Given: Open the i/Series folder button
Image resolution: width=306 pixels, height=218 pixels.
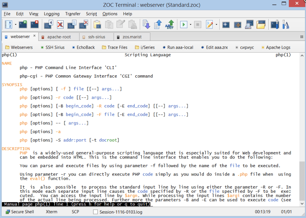Looking at the screenshot, I should tap(145, 47).
